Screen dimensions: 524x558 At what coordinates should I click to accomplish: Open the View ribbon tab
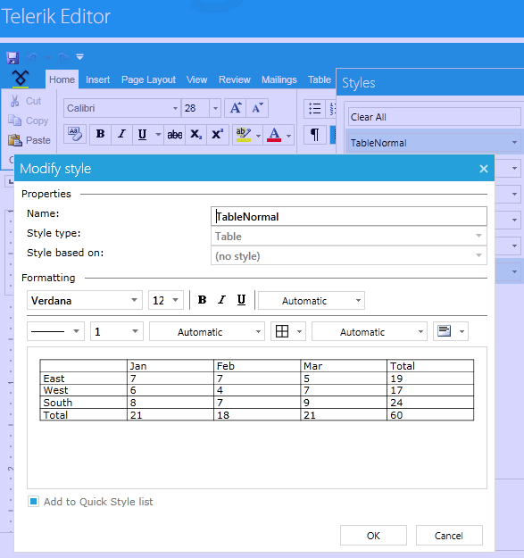click(196, 79)
